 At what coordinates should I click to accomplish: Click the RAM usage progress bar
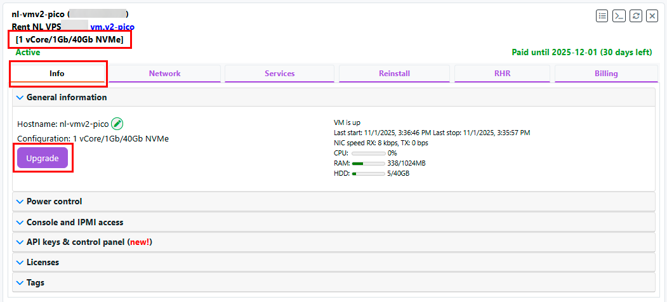pyautogui.click(x=368, y=163)
